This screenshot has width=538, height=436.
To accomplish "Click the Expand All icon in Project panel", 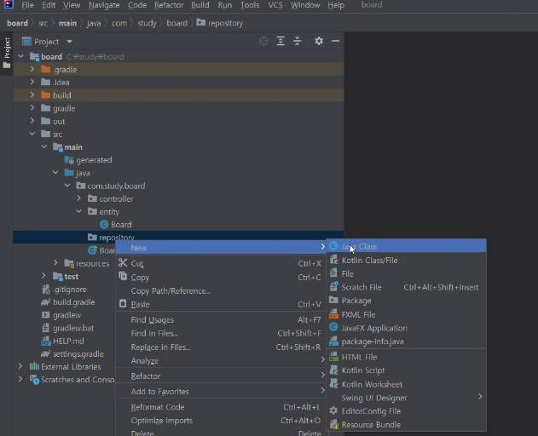I will 281,41.
